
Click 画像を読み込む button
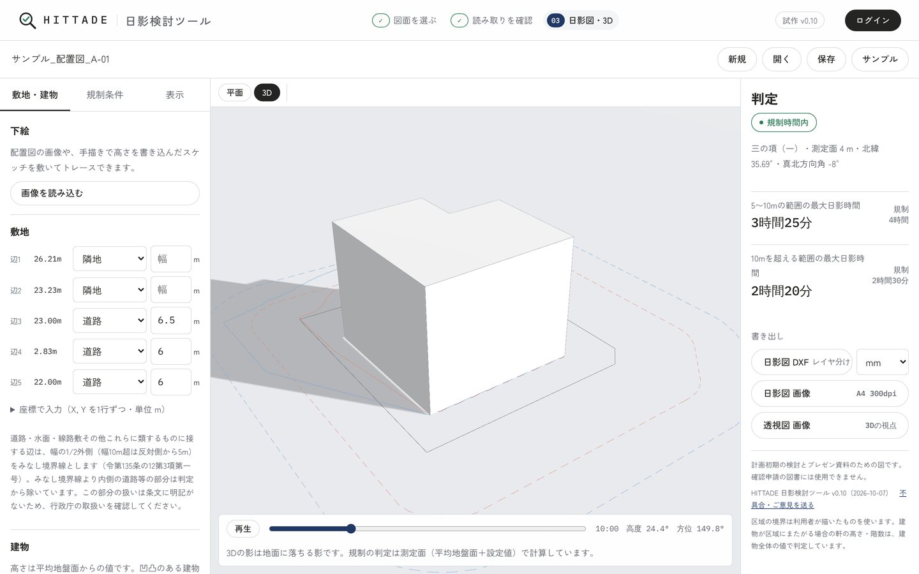[105, 193]
